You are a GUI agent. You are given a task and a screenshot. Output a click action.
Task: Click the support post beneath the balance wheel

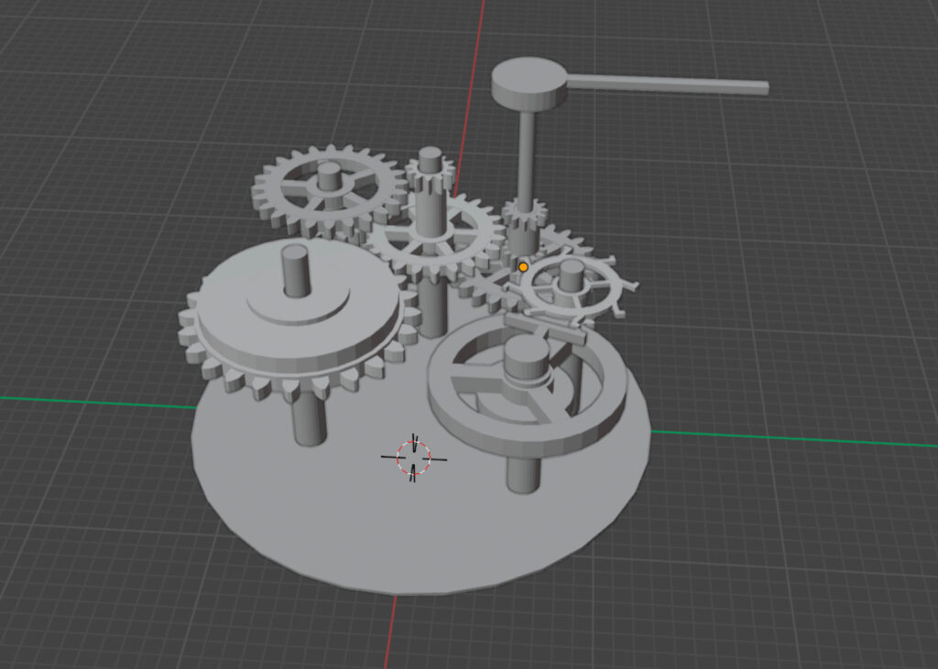(x=522, y=474)
